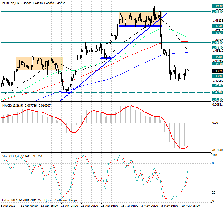The width and height of the screenshot is (223, 208).
Task: Select the thick blue ascending trendline
Action: 114,57
